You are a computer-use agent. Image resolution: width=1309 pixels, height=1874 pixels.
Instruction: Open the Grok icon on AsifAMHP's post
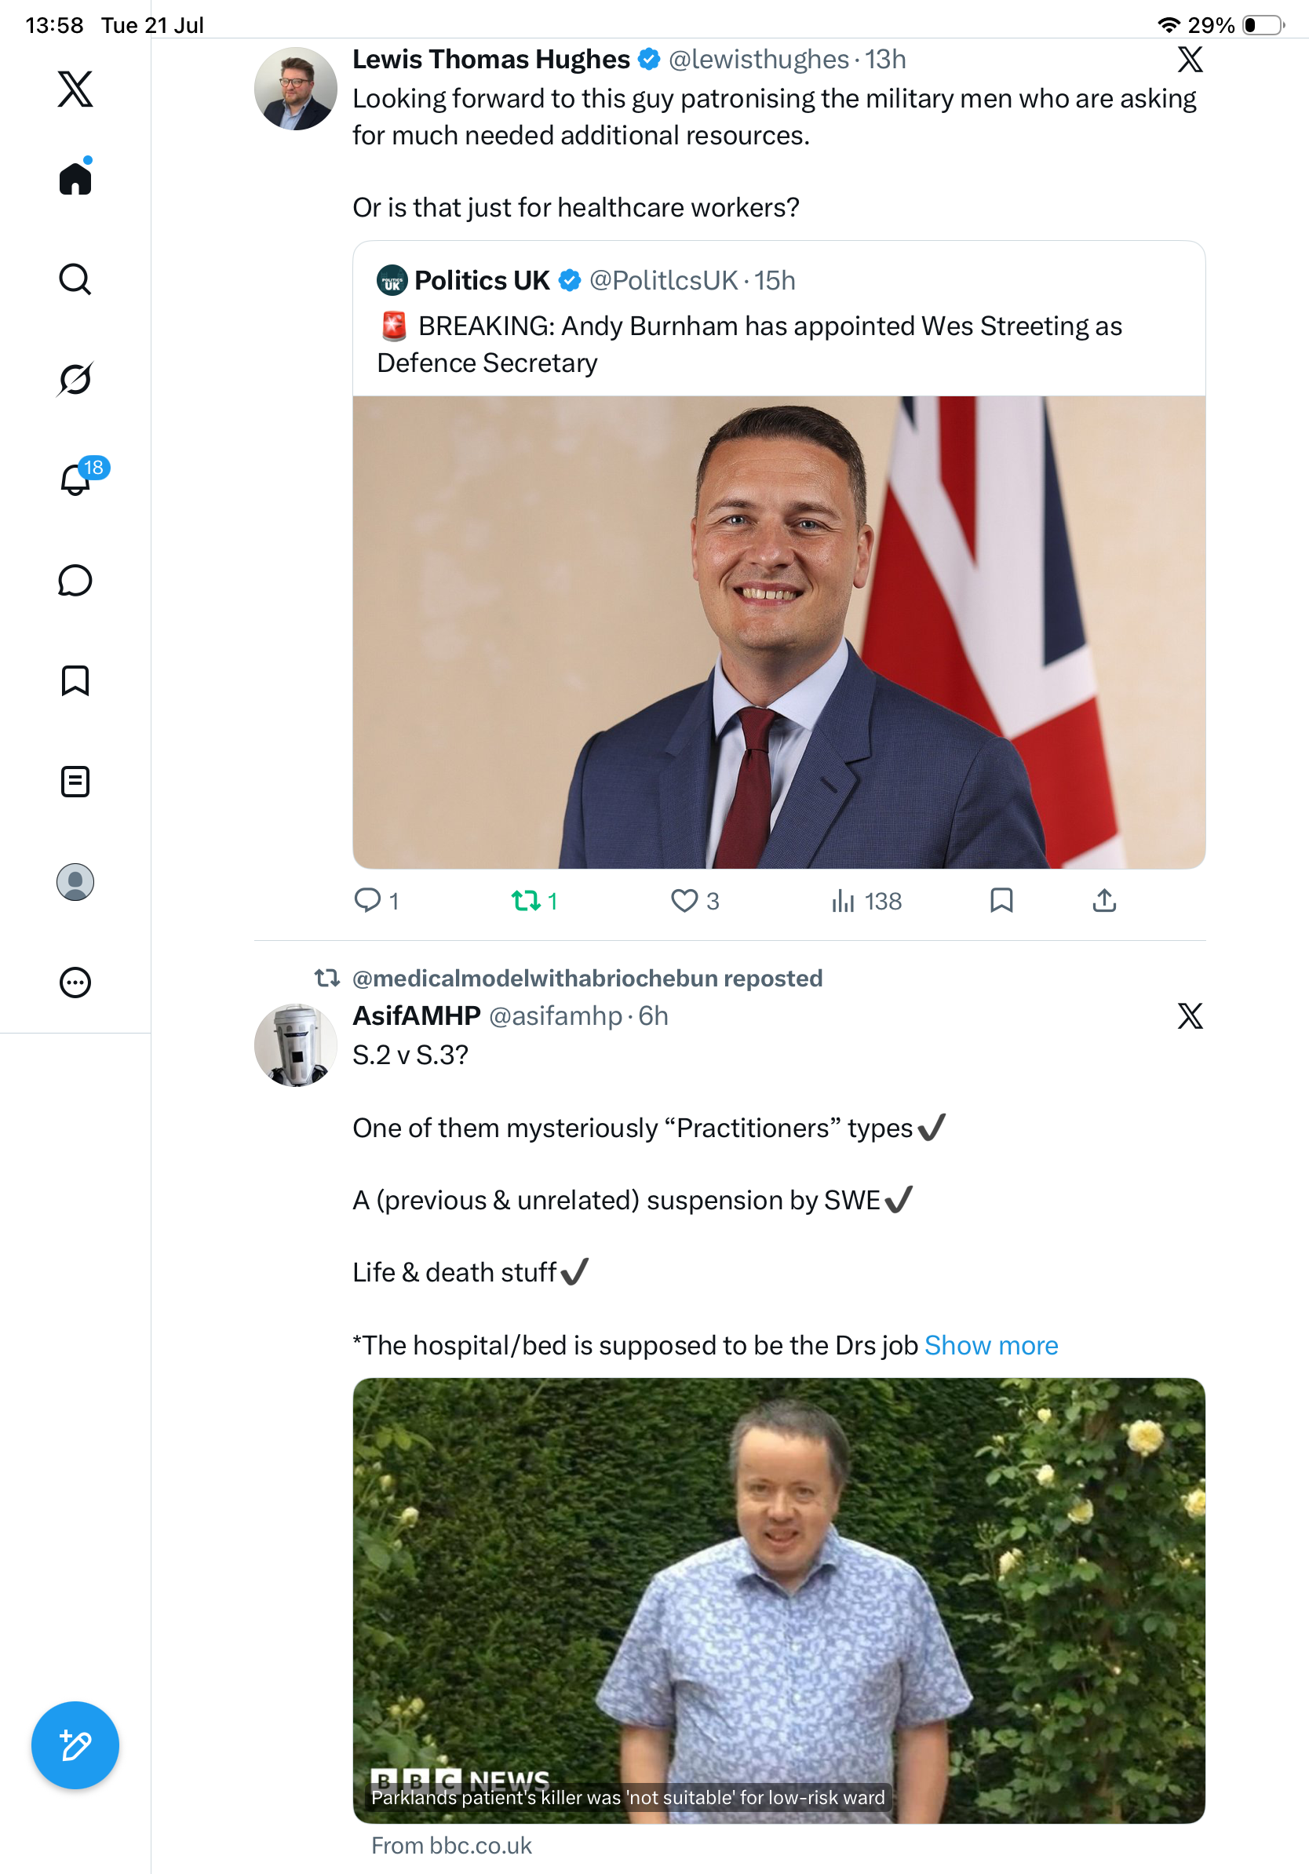[x=1190, y=1015]
